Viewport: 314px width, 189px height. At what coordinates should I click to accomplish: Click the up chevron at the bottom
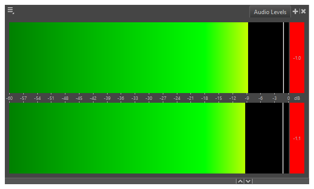pos(240,181)
